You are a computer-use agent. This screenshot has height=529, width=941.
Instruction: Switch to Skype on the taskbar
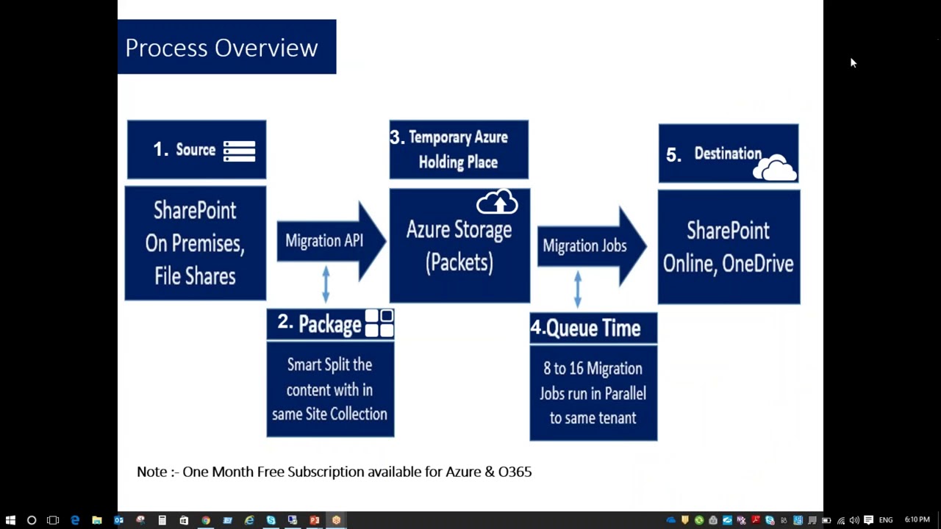click(271, 520)
